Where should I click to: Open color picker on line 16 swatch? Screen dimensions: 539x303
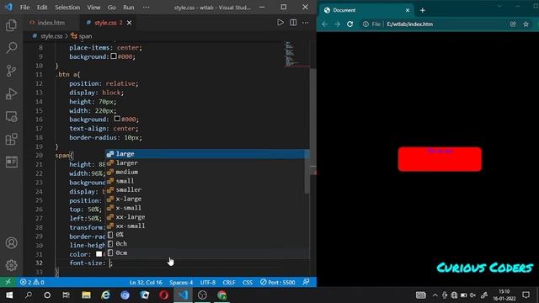click(117, 119)
